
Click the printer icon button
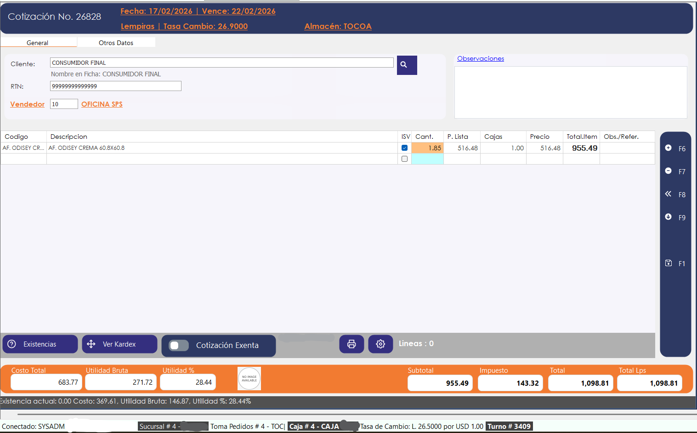pyautogui.click(x=351, y=344)
